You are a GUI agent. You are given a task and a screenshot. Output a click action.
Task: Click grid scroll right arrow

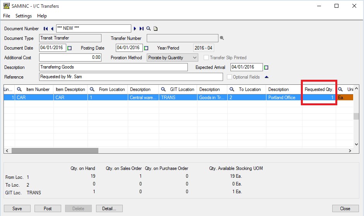pos(350,151)
